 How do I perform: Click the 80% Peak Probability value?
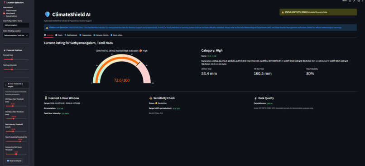[x=310, y=73]
